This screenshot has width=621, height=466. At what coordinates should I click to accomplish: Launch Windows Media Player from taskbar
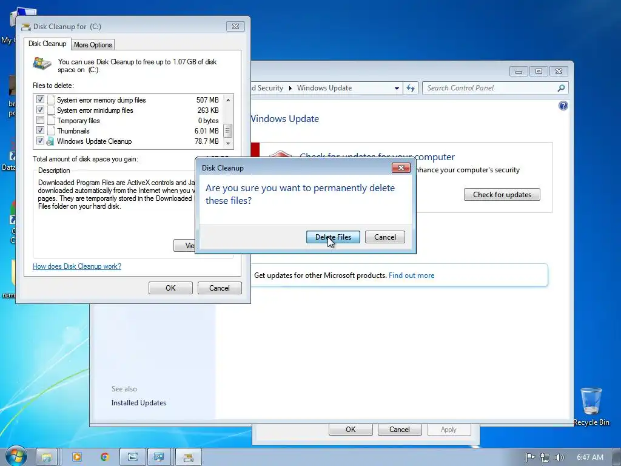point(77,457)
